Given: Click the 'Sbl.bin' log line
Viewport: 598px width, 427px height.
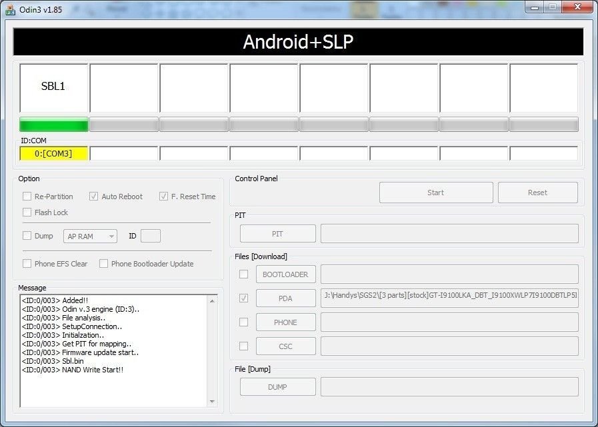Looking at the screenshot, I should [x=53, y=360].
